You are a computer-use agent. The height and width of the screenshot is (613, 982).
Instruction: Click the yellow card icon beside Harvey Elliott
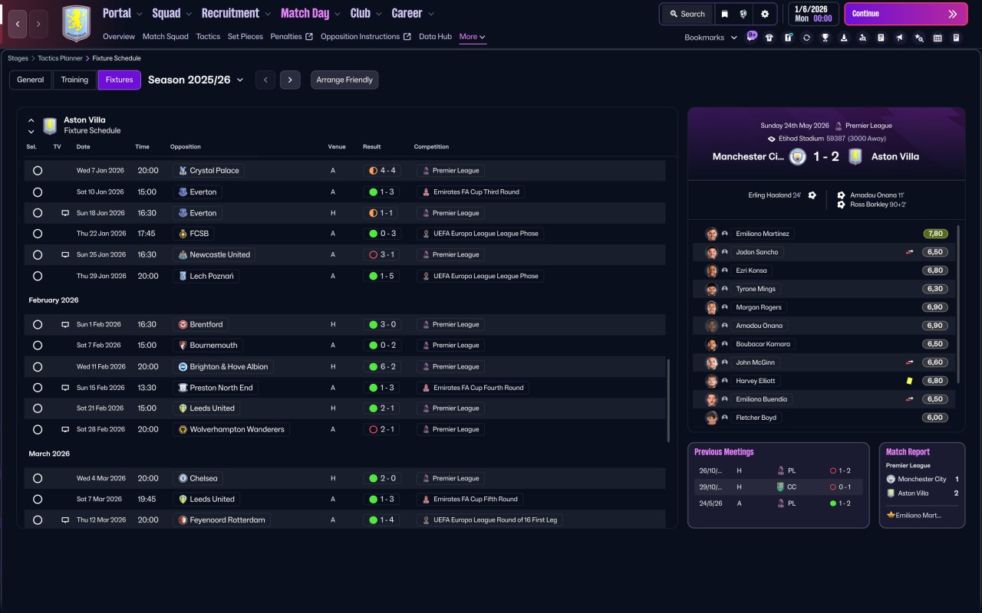[x=909, y=381]
